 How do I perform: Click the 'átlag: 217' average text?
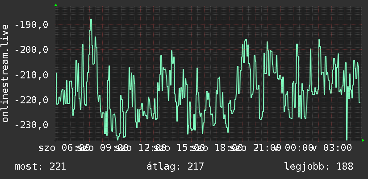(176, 167)
